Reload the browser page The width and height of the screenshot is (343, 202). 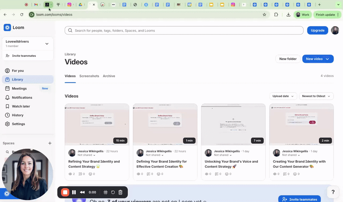(22, 15)
